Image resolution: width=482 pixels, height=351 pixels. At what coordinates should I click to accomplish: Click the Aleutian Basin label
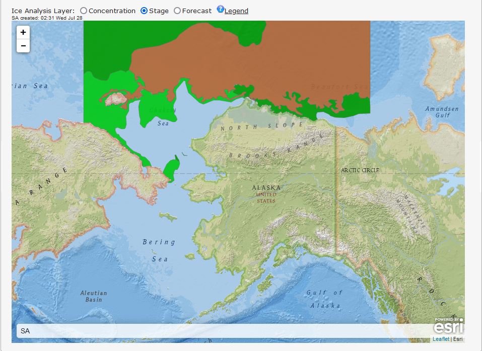94,296
